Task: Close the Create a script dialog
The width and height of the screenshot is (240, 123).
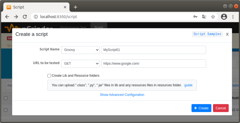Action: pos(227,34)
